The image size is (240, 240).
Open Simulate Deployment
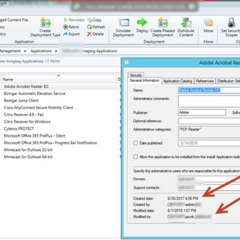[x=123, y=28]
